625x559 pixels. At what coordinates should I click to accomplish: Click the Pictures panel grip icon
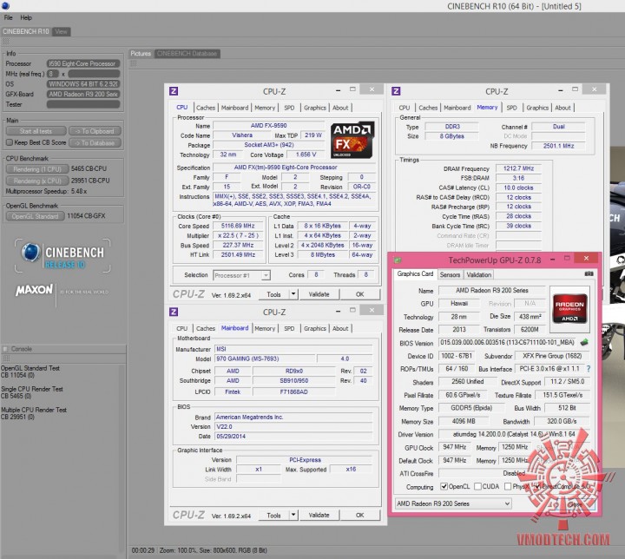click(x=134, y=63)
